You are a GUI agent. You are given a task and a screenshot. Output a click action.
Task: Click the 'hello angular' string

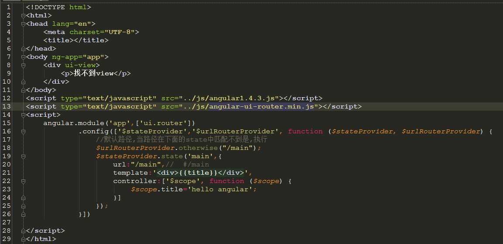[220, 190]
